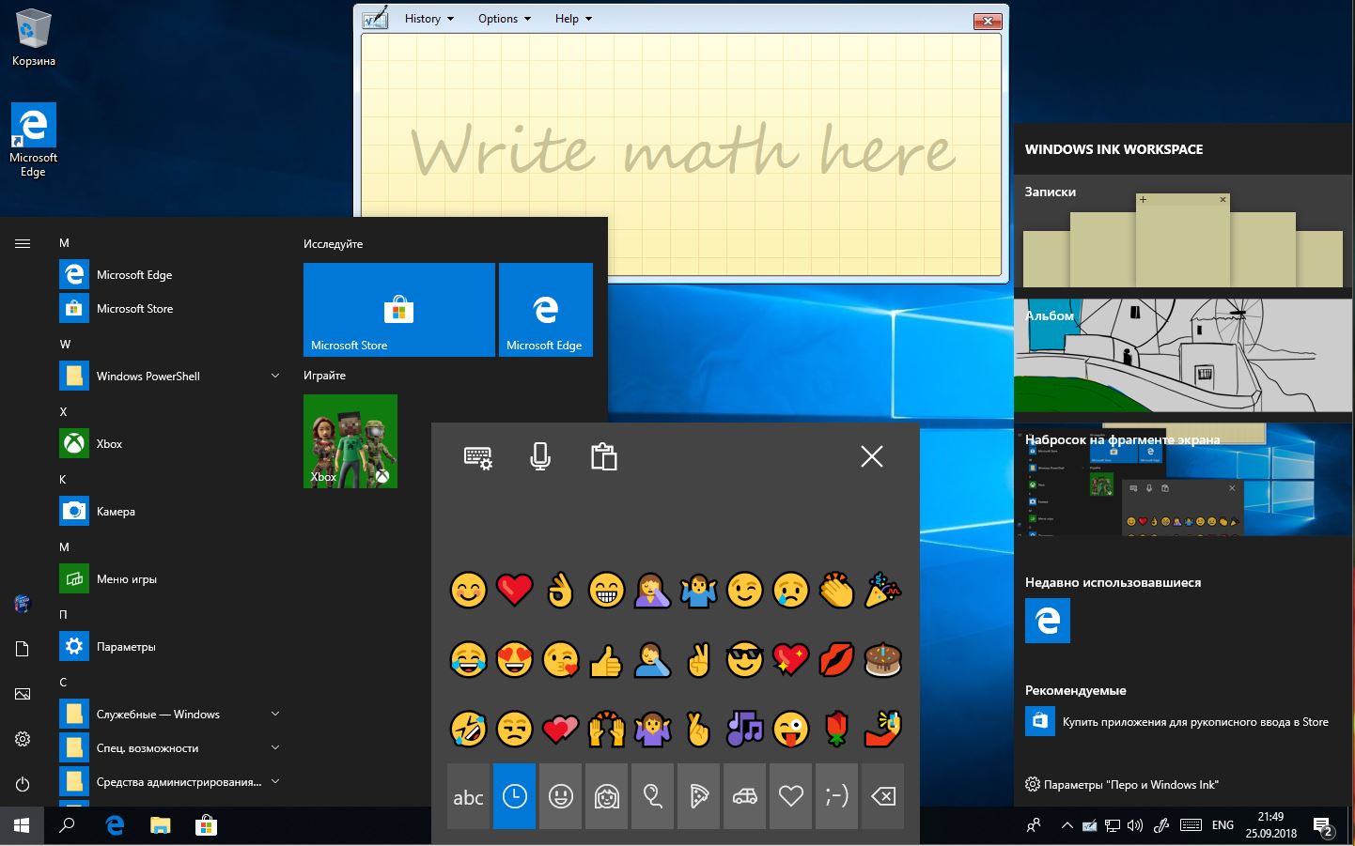Open Settings gear in Start sidebar
This screenshot has width=1355, height=846.
[23, 739]
